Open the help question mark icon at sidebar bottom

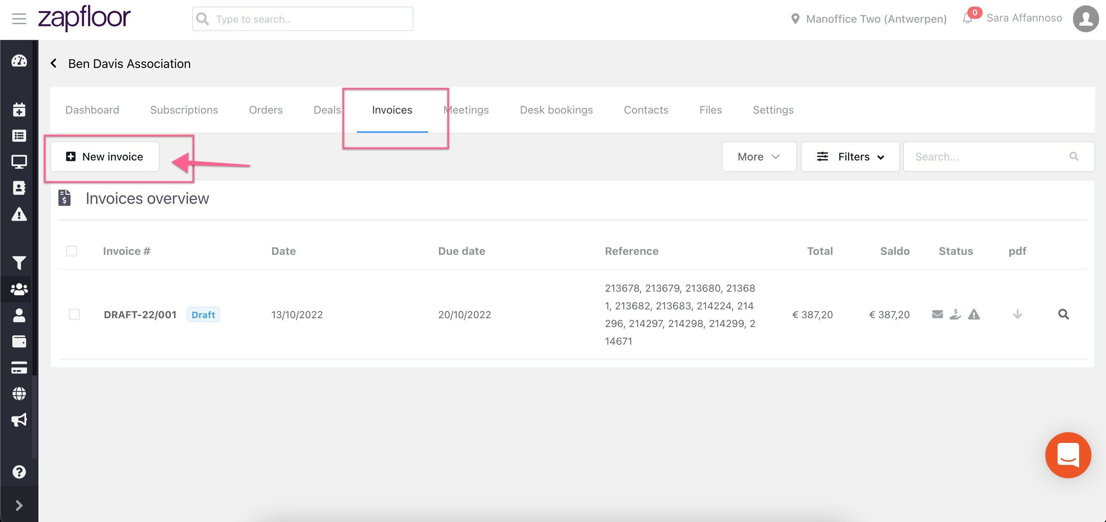click(19, 472)
